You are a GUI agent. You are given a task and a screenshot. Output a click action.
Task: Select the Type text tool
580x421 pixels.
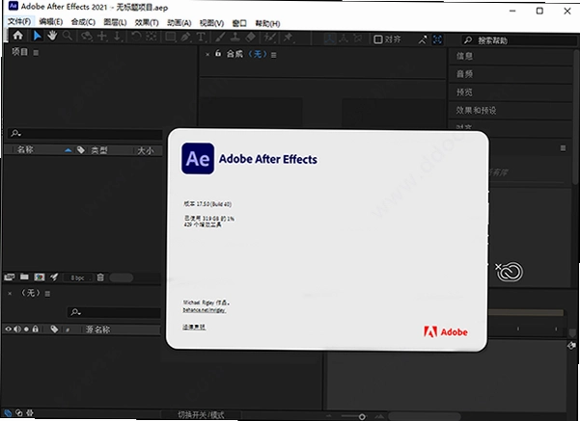pos(201,37)
